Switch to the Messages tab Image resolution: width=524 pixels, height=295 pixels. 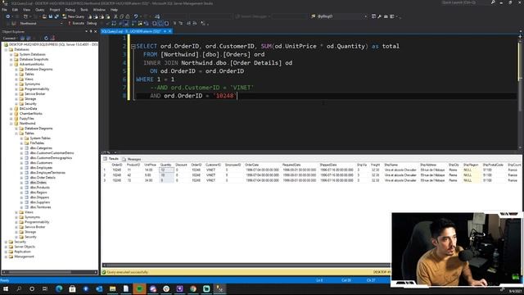[x=132, y=159]
